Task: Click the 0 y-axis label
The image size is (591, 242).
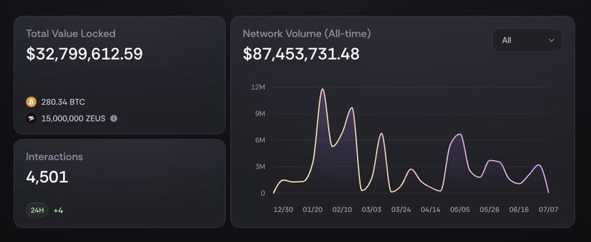Action: (263, 193)
